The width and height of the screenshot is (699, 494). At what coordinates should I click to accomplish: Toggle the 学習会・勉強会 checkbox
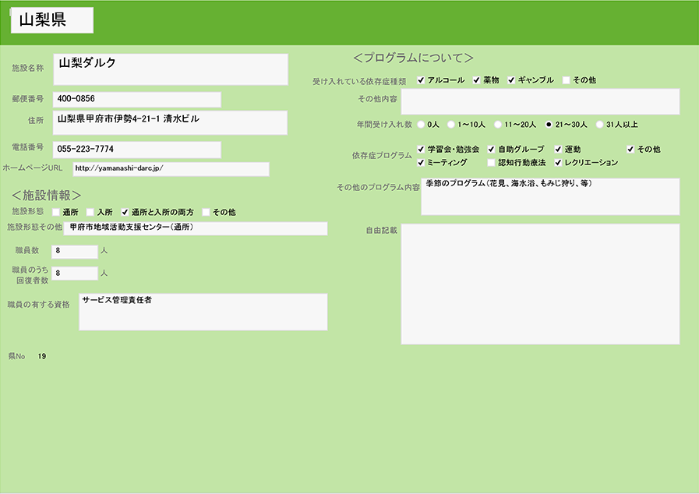pos(421,149)
